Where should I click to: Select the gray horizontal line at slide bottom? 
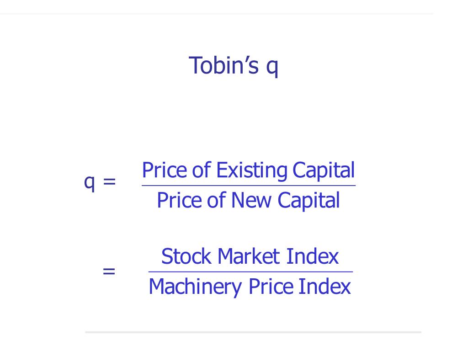(x=253, y=332)
